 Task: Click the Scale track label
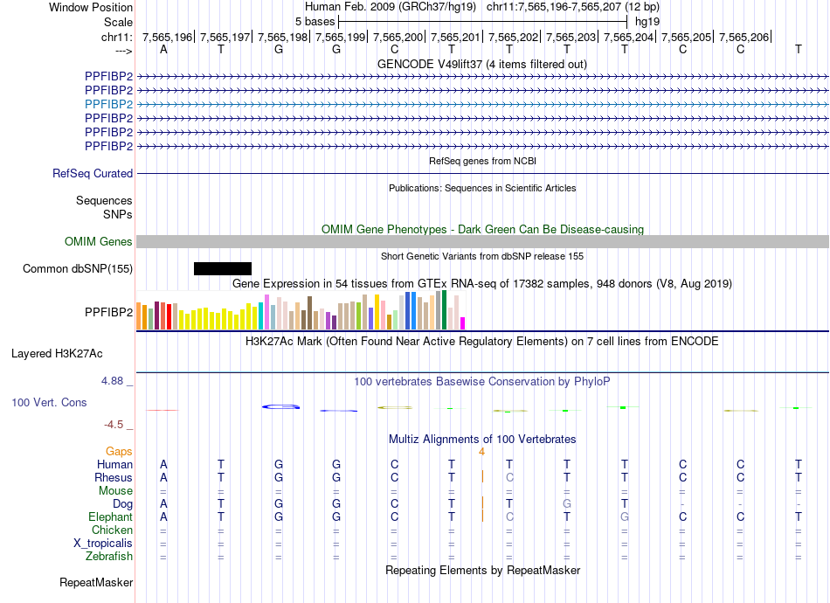point(118,22)
